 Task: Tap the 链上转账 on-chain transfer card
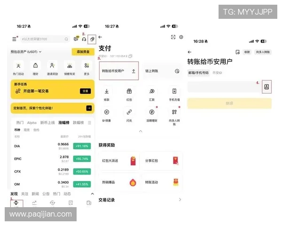coord(163,71)
